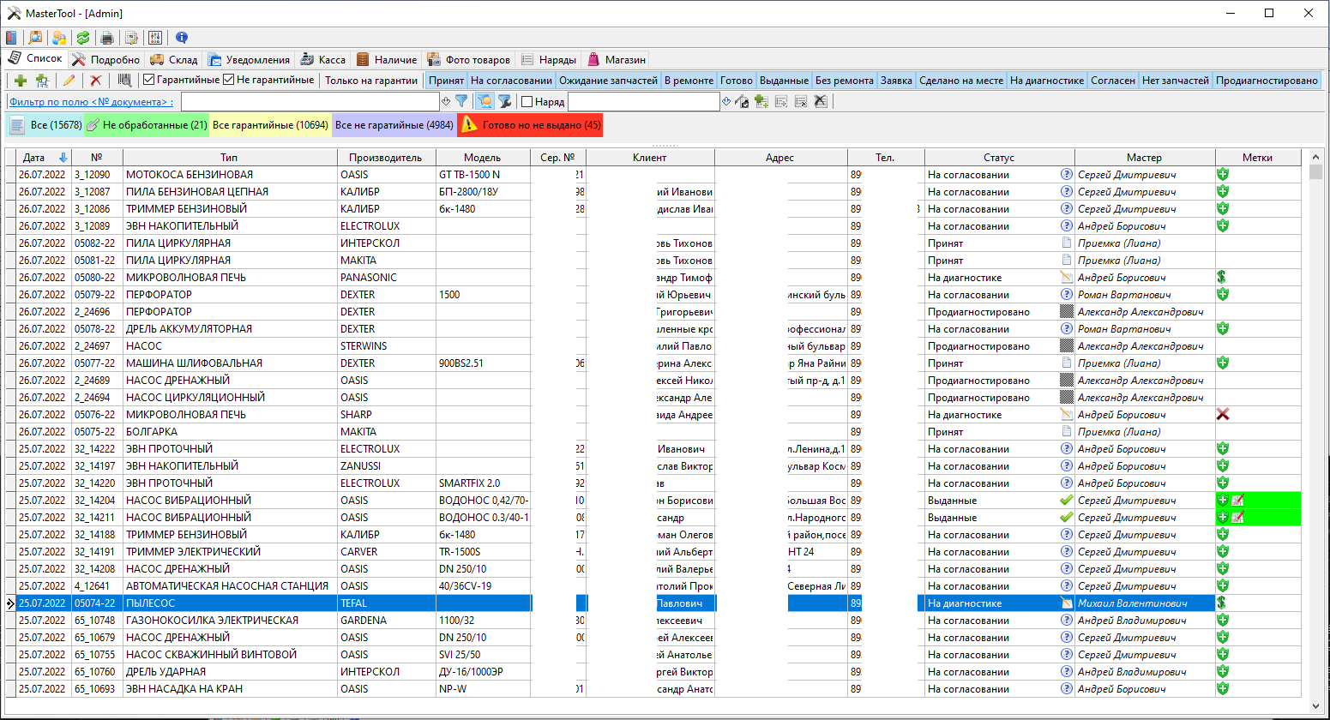The image size is (1330, 720).
Task: Click the blue info icon in top toolbar
Action: pos(181,38)
